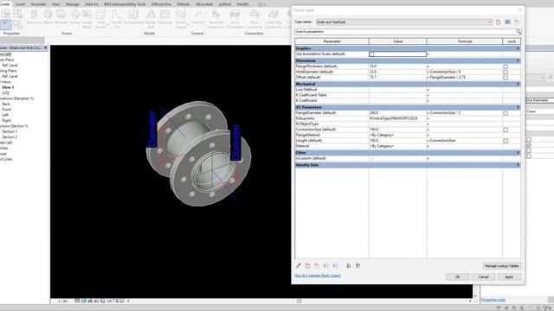Click the Delete Type icon beside Type name

517,22
